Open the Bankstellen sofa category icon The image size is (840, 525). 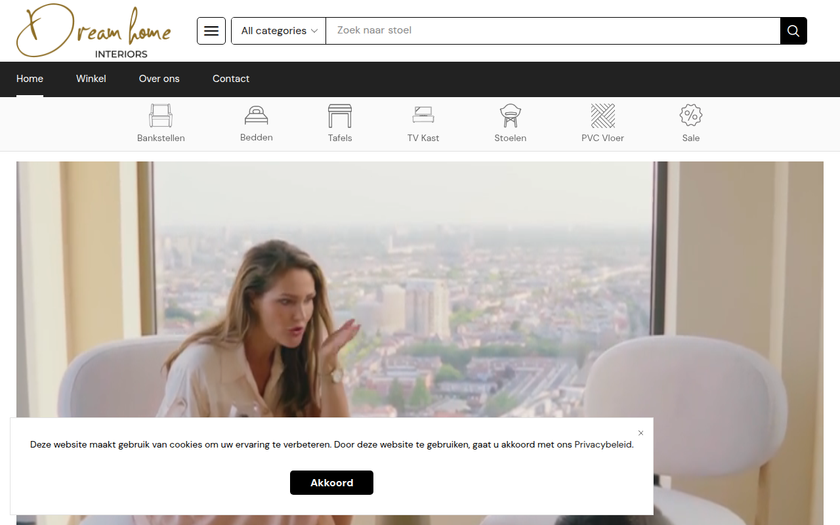[x=161, y=115]
